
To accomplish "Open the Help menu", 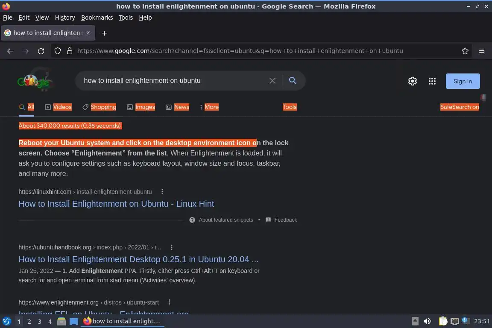I will pyautogui.click(x=145, y=18).
